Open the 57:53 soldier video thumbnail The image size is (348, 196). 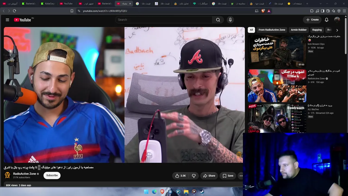click(277, 51)
